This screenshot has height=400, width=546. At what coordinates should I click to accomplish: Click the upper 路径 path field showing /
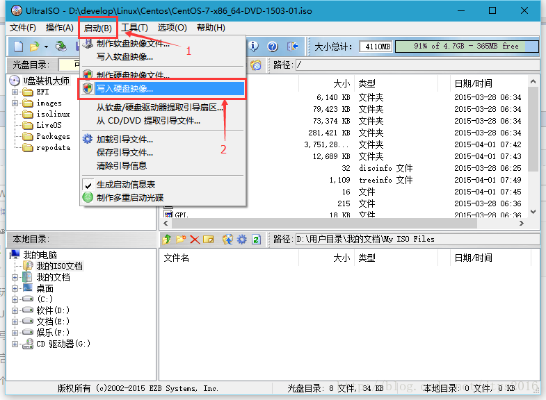[417, 65]
